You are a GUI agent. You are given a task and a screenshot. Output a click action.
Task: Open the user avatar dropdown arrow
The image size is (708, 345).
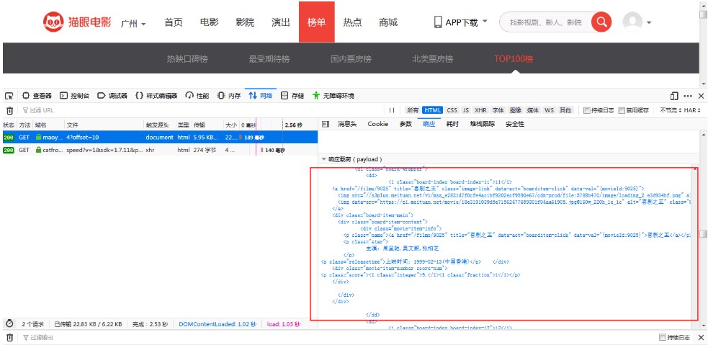point(649,22)
